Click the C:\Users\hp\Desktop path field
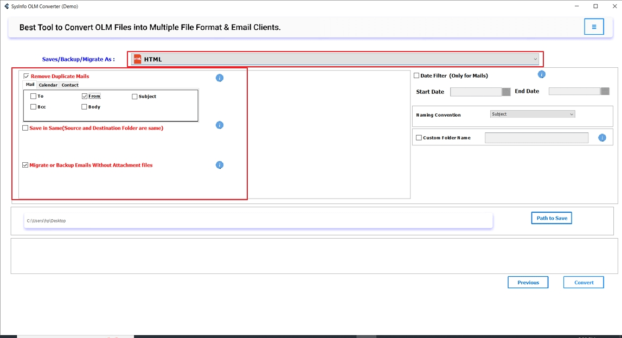The width and height of the screenshot is (622, 338). [x=258, y=221]
